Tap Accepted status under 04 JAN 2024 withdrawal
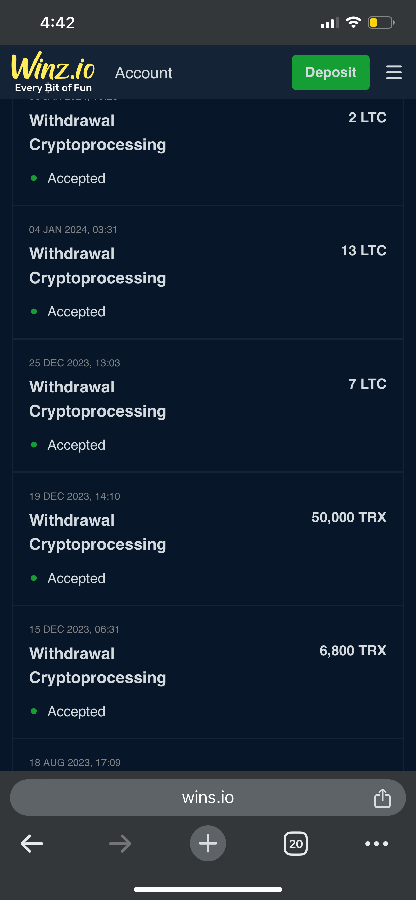 click(76, 312)
